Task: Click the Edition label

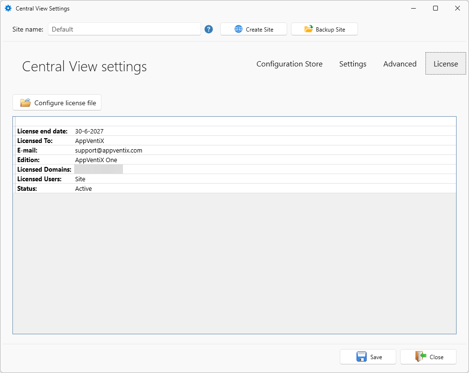Action: click(x=28, y=160)
